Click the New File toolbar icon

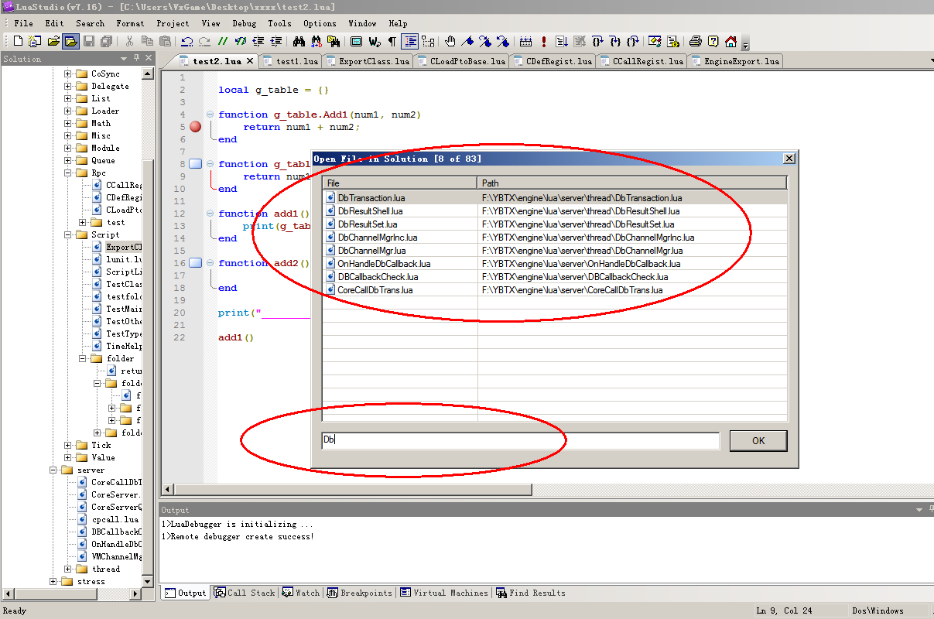(x=18, y=41)
